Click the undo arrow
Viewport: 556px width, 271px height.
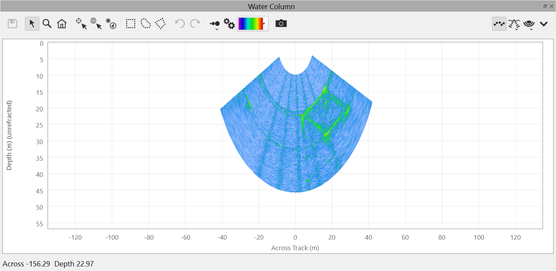(x=180, y=24)
